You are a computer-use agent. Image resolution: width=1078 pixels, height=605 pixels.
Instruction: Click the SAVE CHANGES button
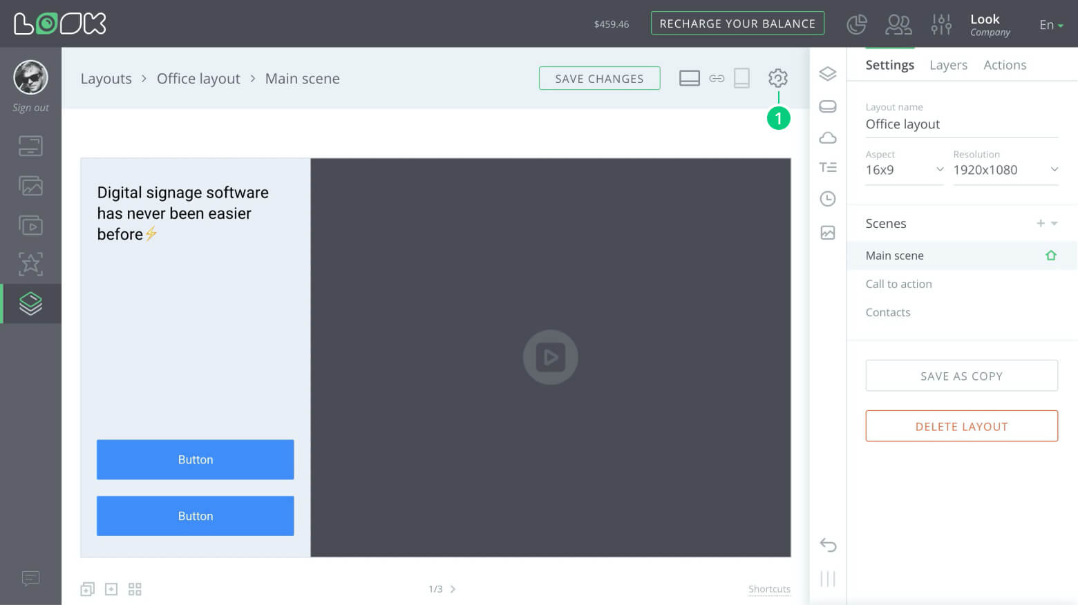pyautogui.click(x=599, y=78)
